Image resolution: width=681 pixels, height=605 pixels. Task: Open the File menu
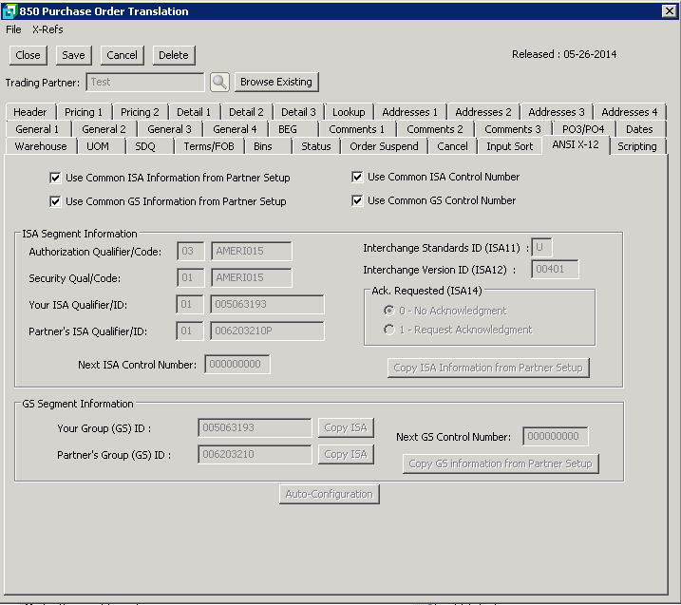(x=13, y=29)
